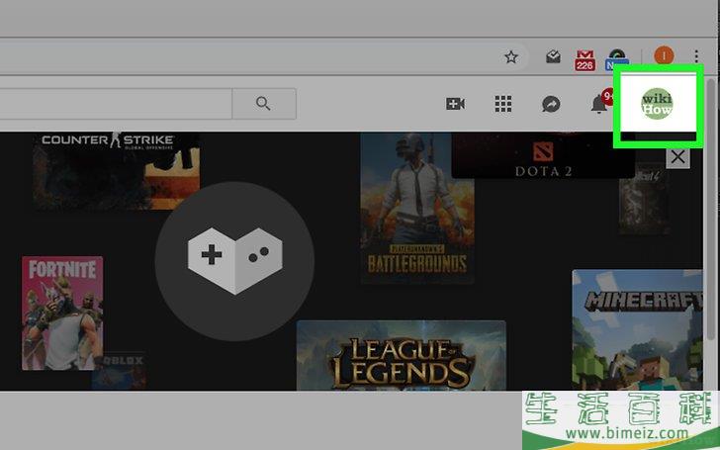The height and width of the screenshot is (450, 720).
Task: Click the YouTube Gaming controller heart logo
Action: [x=234, y=261]
